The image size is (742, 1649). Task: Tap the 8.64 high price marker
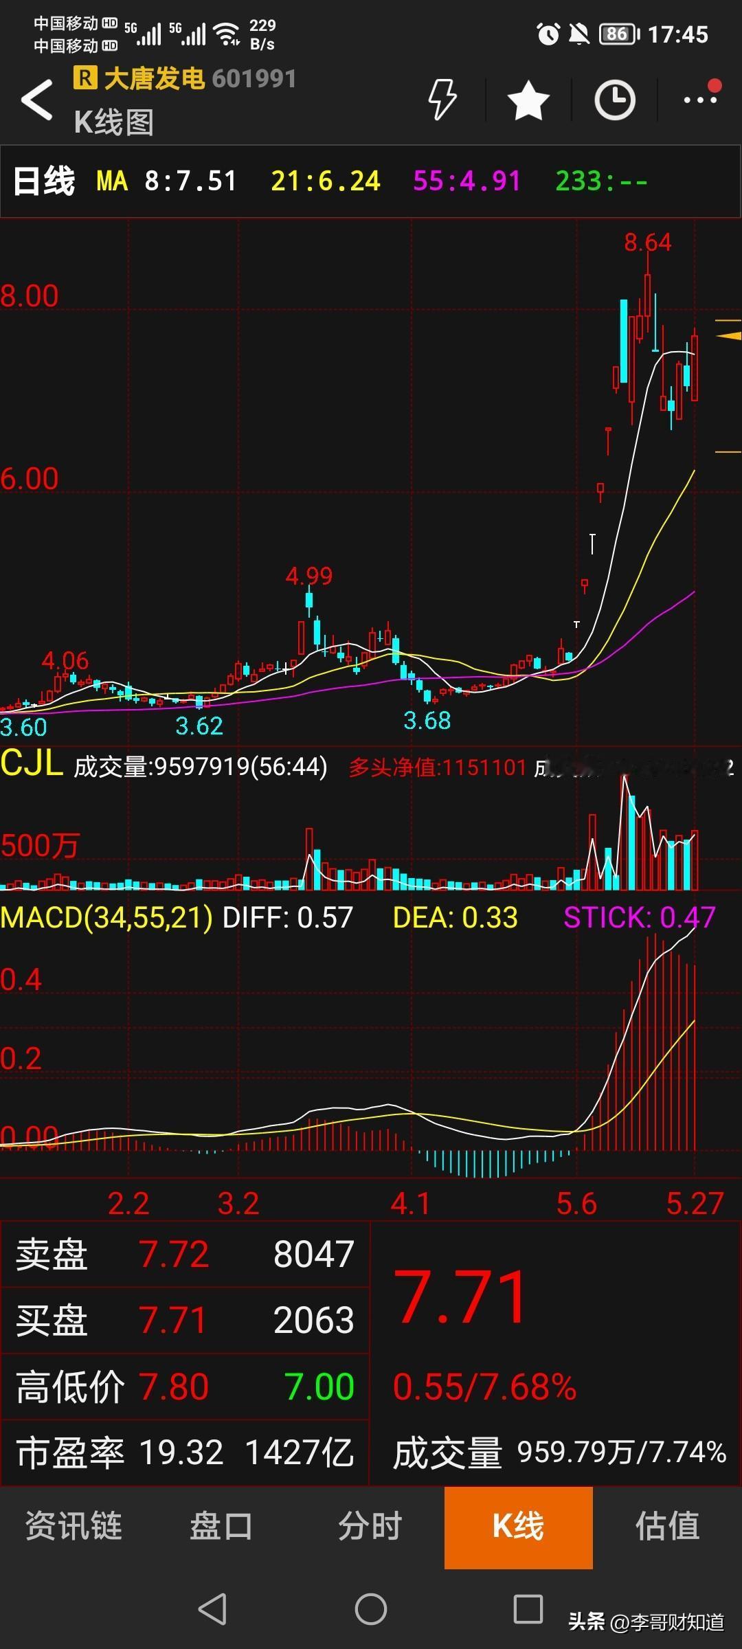pos(647,243)
